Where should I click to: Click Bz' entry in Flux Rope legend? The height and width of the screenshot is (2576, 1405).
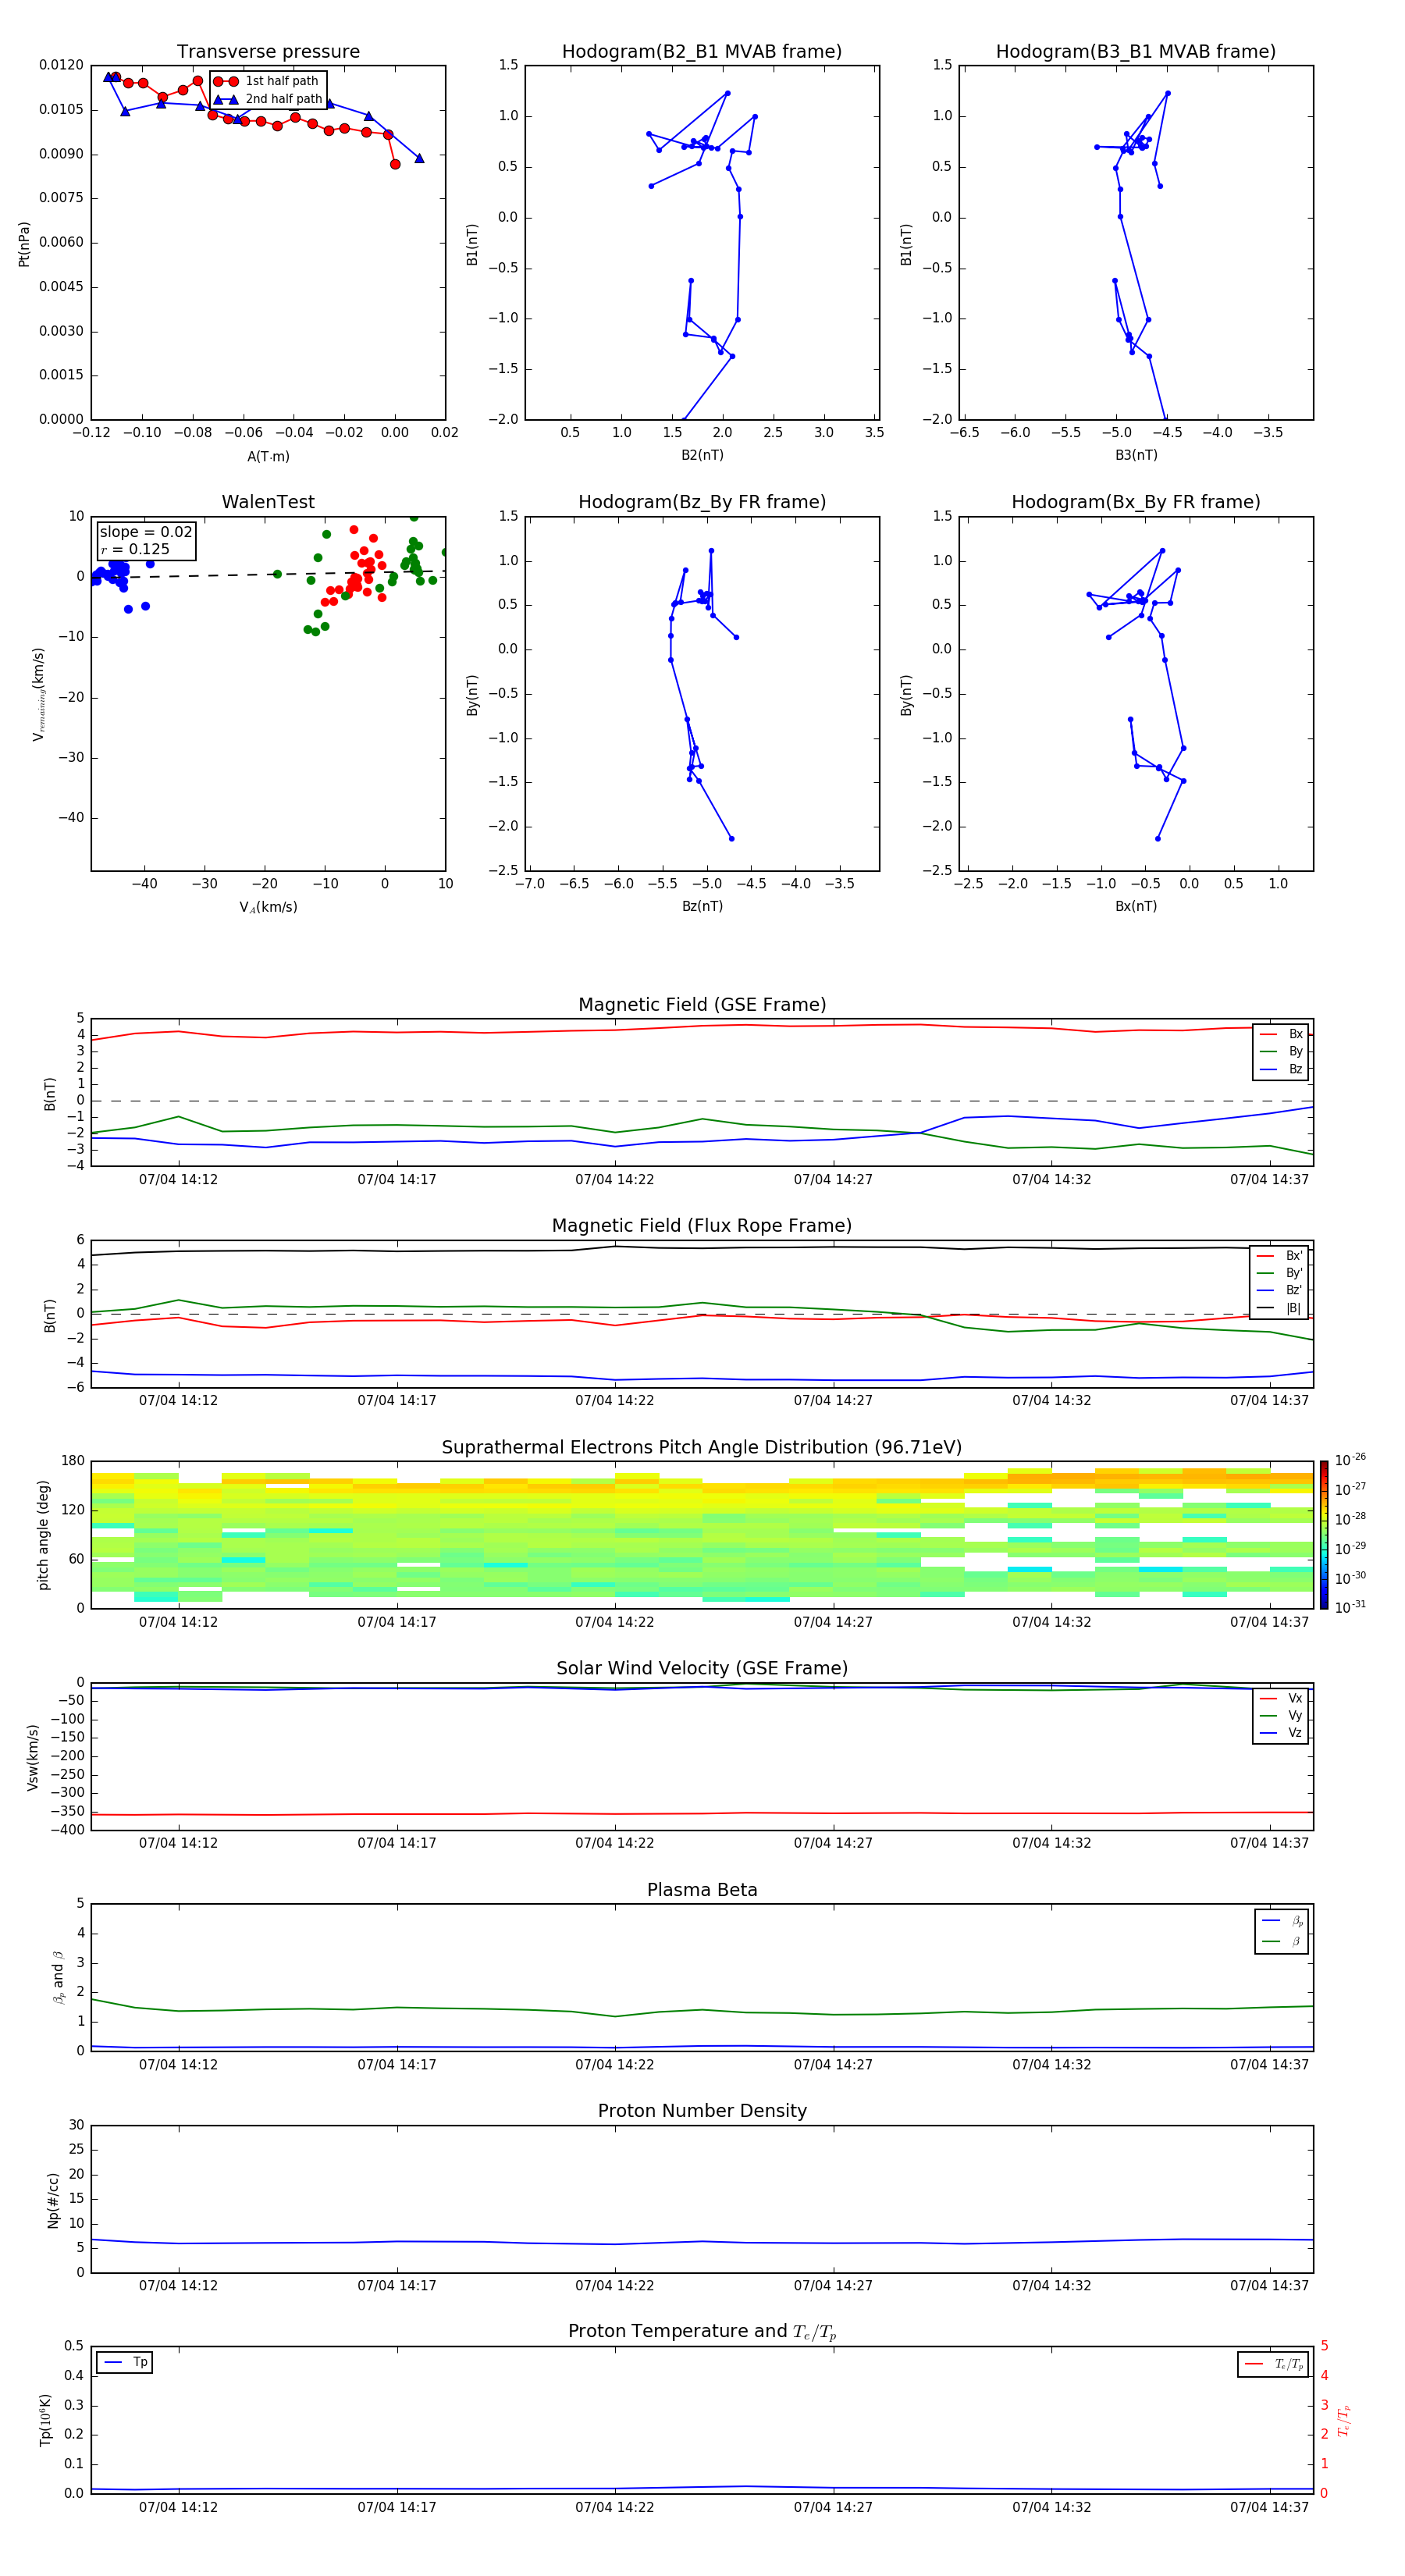click(x=1280, y=1290)
